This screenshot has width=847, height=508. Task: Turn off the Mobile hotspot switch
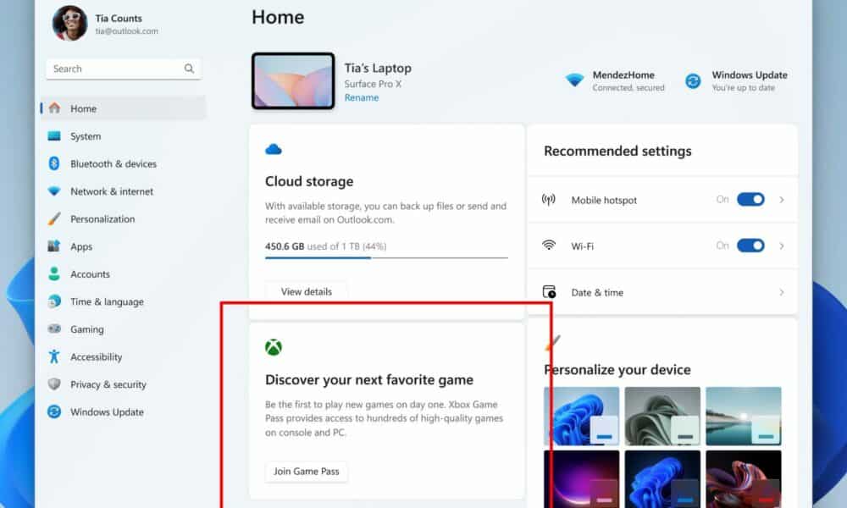point(750,200)
